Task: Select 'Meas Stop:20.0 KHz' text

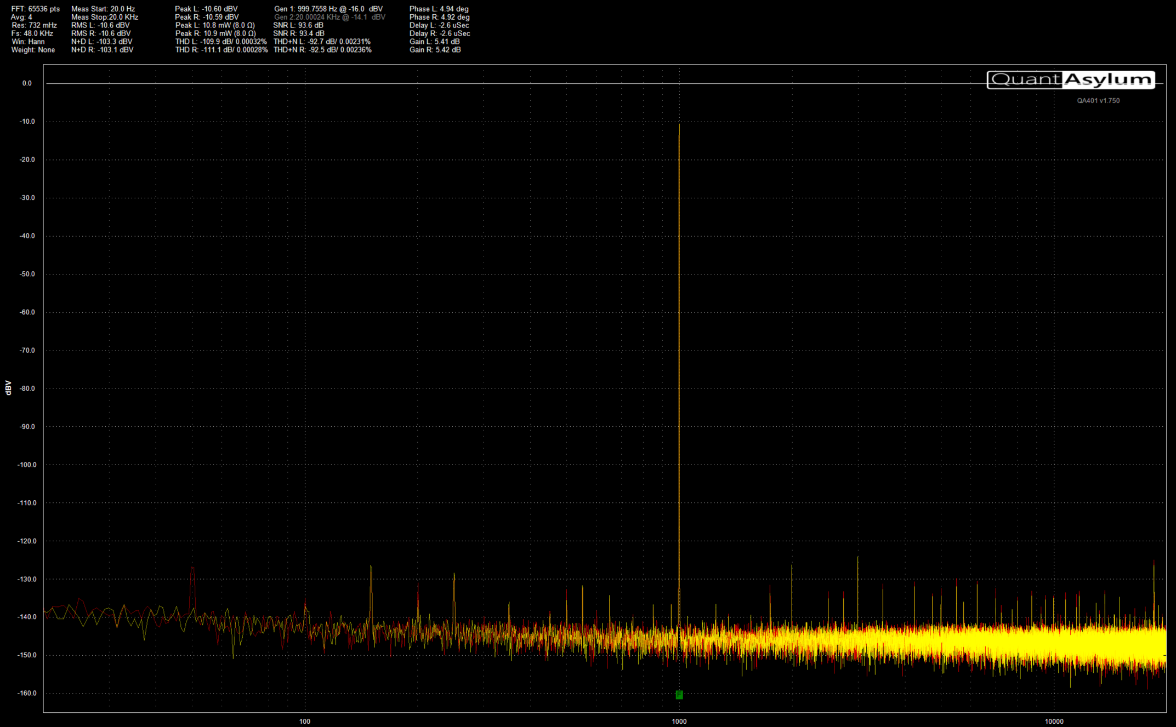Action: [105, 18]
